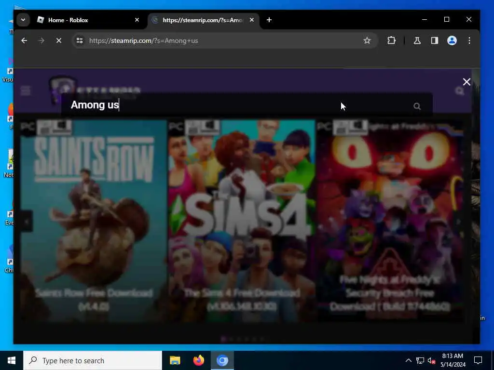Open the Saints Row Free Download link
494x370 pixels.
(x=94, y=300)
